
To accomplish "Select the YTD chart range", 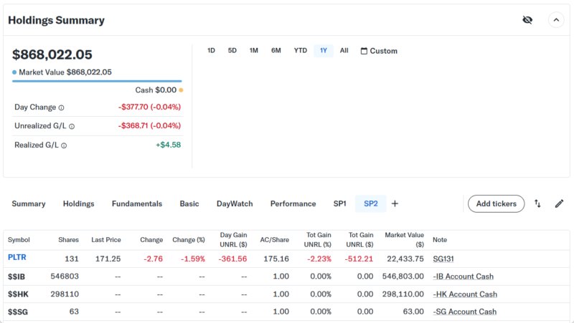I will click(300, 51).
